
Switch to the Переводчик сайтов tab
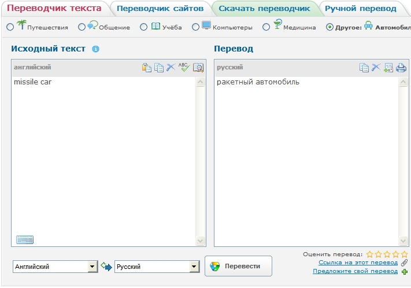point(160,8)
